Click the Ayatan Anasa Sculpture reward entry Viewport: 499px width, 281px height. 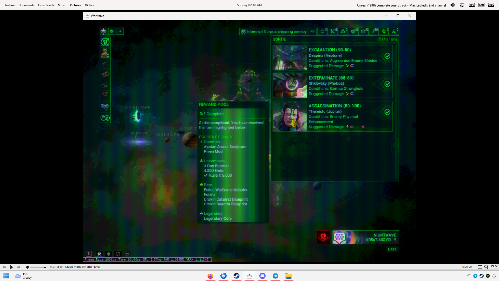point(225,147)
